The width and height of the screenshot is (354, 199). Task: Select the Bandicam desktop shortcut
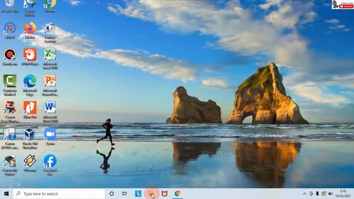[10, 57]
